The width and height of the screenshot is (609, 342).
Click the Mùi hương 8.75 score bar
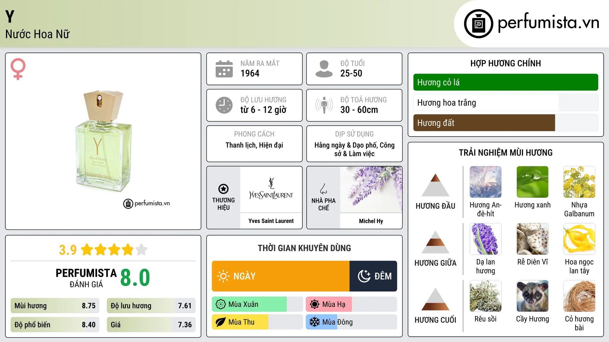tap(55, 306)
